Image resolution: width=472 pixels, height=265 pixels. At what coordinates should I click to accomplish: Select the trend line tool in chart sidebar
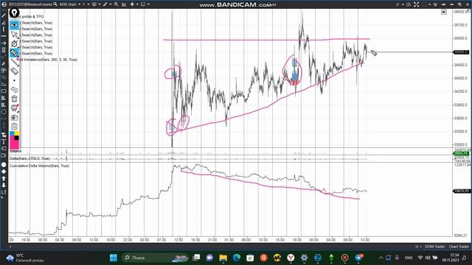tap(4, 15)
